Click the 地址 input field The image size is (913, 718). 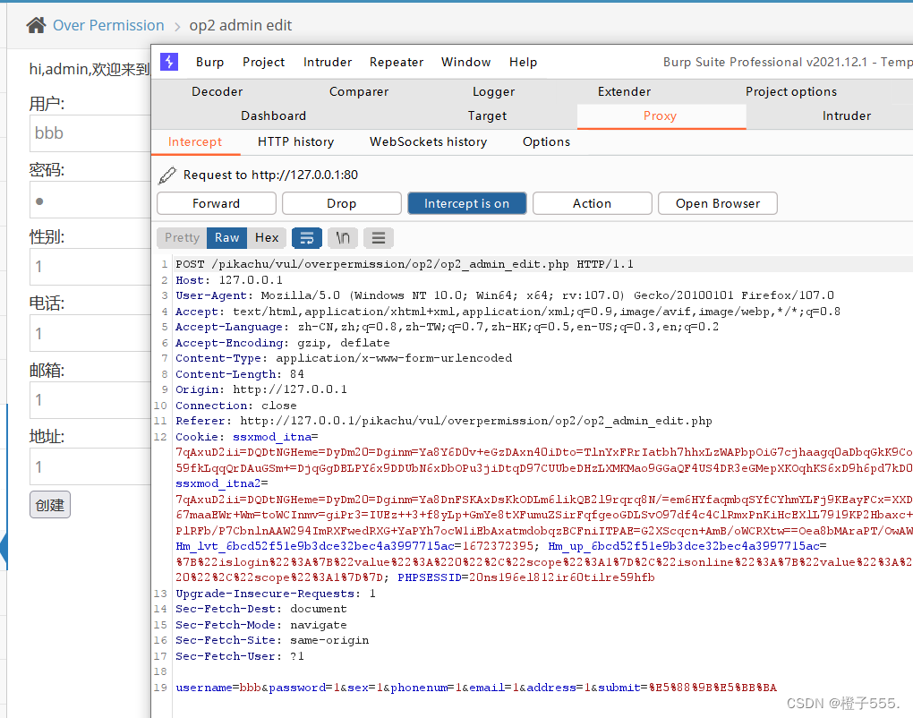click(90, 466)
